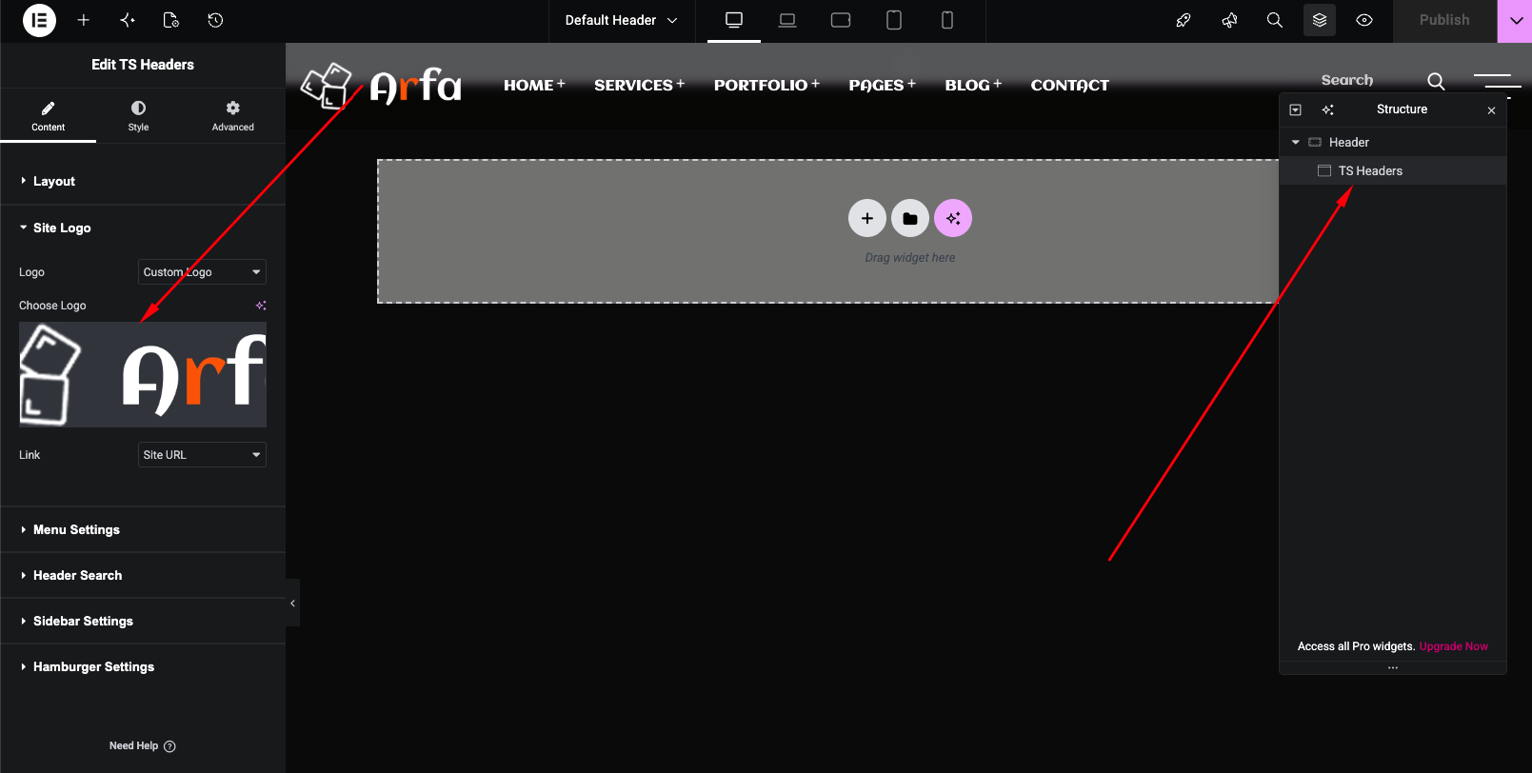The width and height of the screenshot is (1532, 773).
Task: Build with AI pink sparkle button
Action: (953, 218)
